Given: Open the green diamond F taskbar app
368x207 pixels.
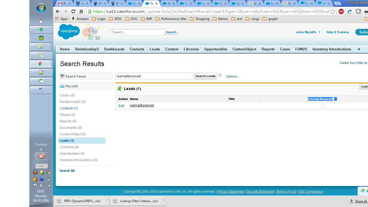Looking at the screenshot, I should (41, 29).
